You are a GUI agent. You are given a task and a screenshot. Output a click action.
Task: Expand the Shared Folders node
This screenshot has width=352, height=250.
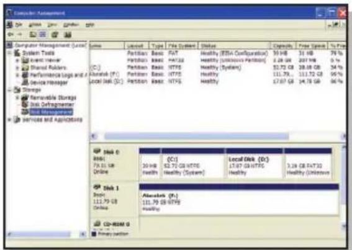point(17,68)
